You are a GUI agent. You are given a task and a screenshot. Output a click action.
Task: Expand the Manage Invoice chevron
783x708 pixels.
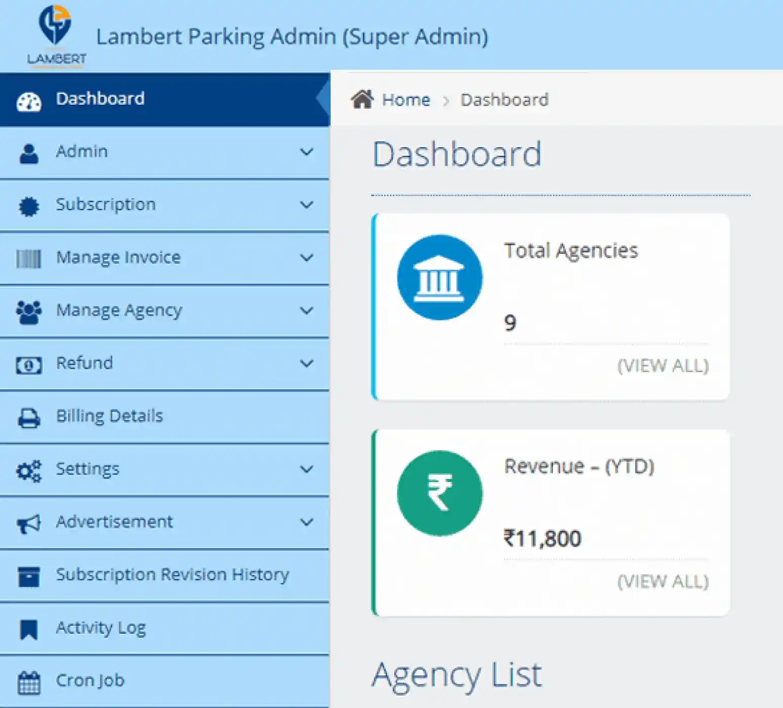click(306, 258)
